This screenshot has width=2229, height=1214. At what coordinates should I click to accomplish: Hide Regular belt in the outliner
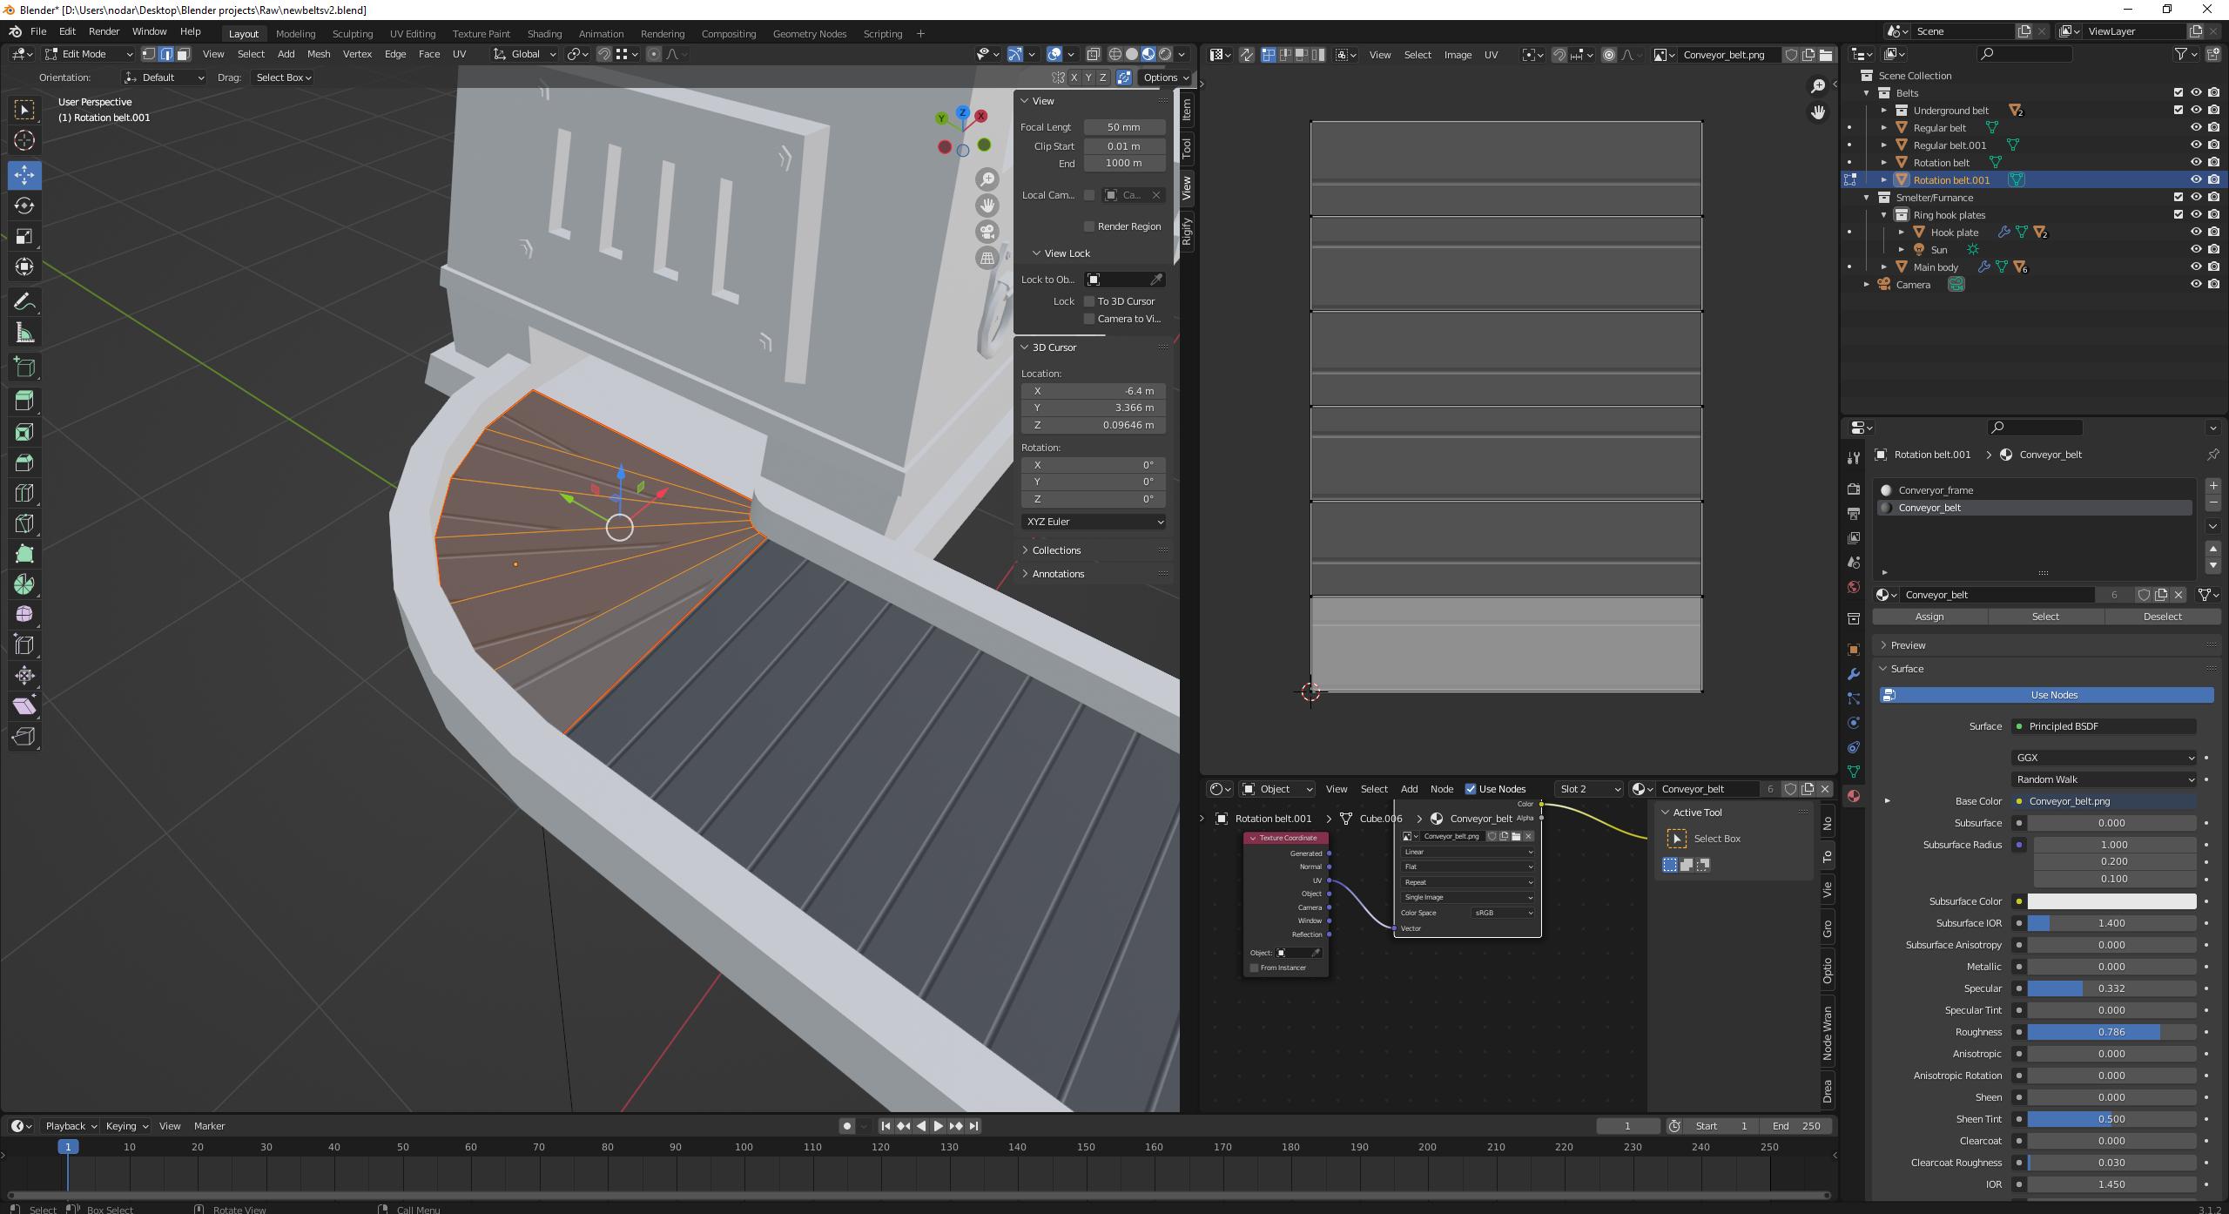point(2196,127)
